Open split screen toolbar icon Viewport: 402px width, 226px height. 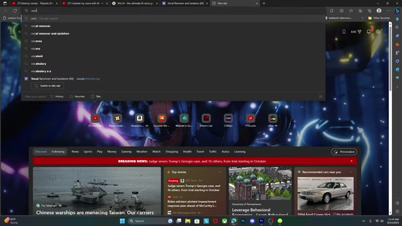(x=342, y=11)
